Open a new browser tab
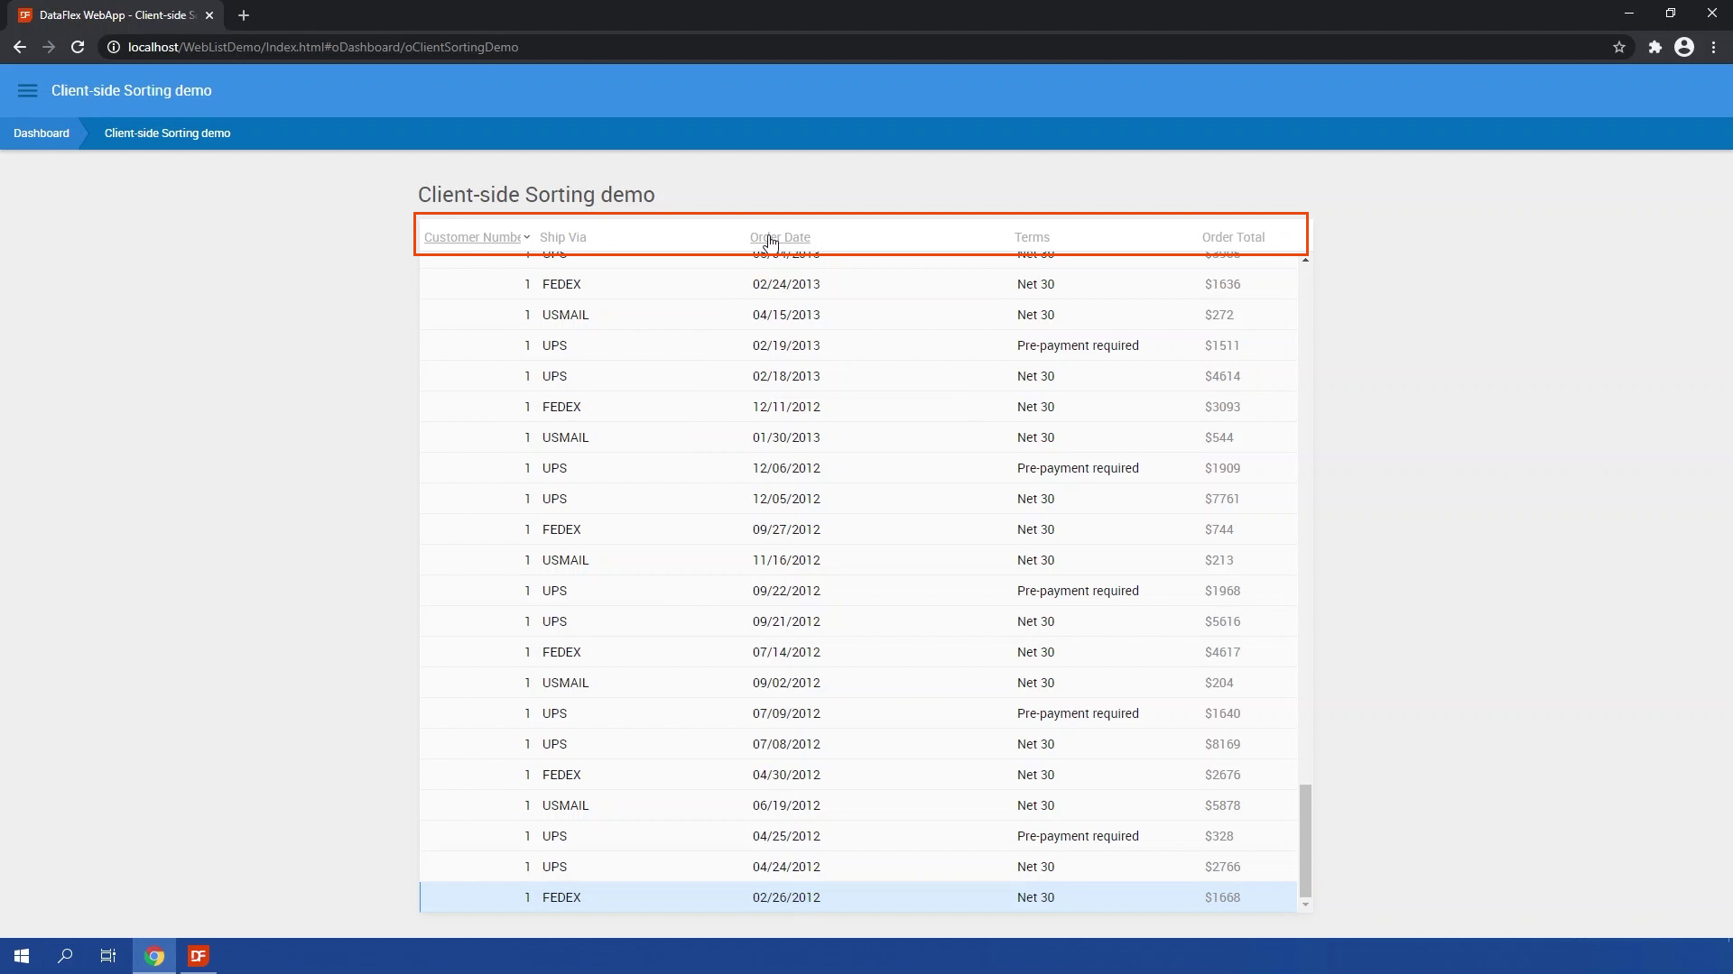 click(x=244, y=15)
